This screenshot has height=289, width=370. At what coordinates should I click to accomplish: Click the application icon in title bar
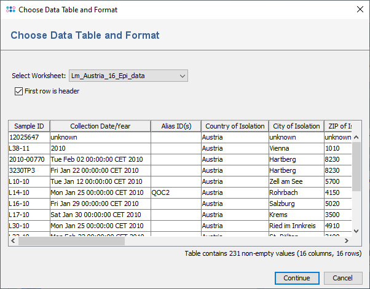click(10, 10)
